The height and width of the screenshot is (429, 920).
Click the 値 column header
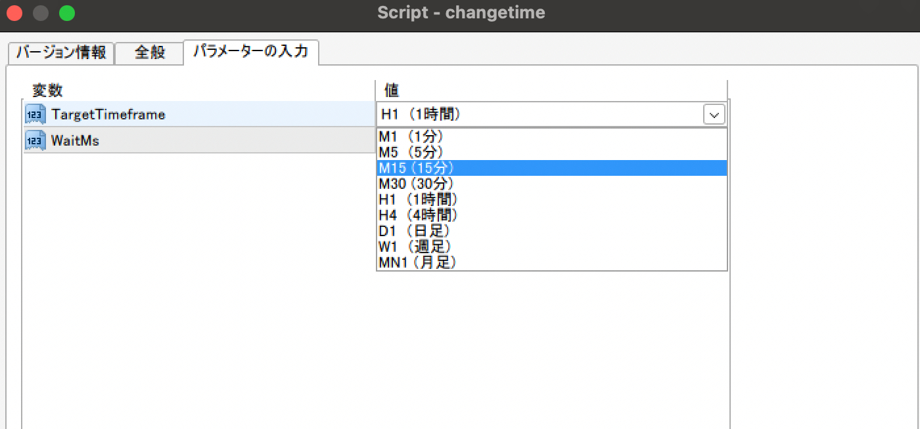[392, 91]
